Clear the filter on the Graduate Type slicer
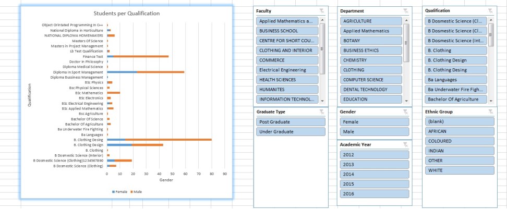Viewport: 507px width, 209px height. (322, 112)
